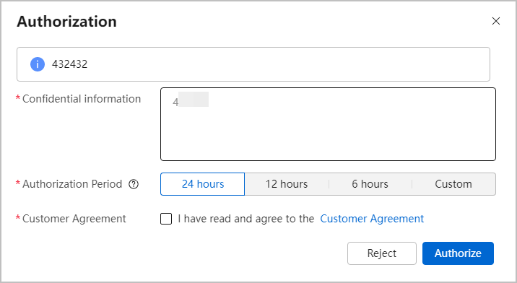Open the blue Customer Agreement link
Image resolution: width=517 pixels, height=283 pixels.
tap(372, 219)
